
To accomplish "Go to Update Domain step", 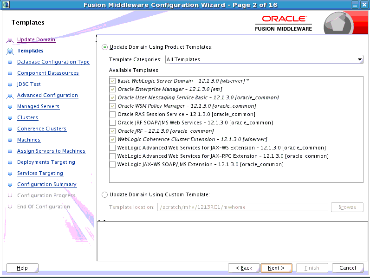I will click(36, 39).
